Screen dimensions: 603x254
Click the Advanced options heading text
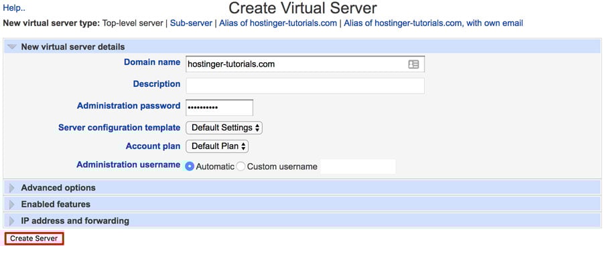(58, 188)
